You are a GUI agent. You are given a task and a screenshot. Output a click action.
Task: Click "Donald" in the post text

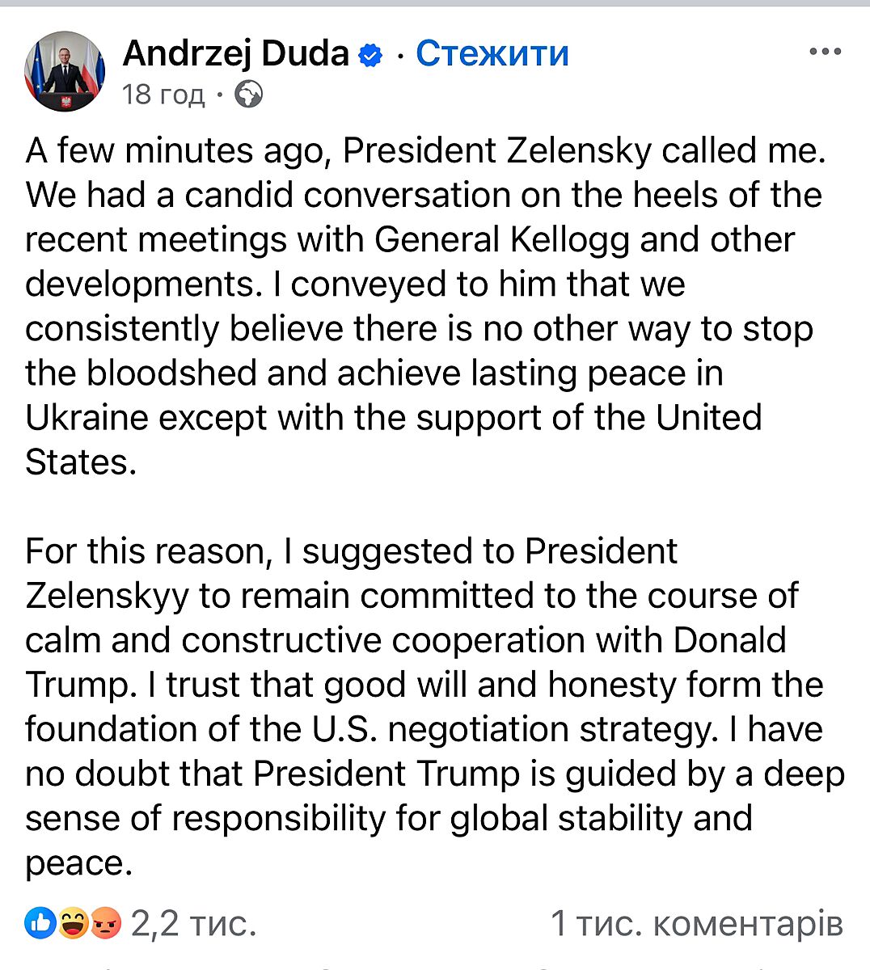click(x=729, y=640)
